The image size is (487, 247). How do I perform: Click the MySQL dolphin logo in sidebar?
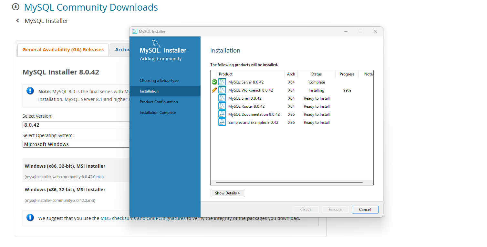pos(156,44)
